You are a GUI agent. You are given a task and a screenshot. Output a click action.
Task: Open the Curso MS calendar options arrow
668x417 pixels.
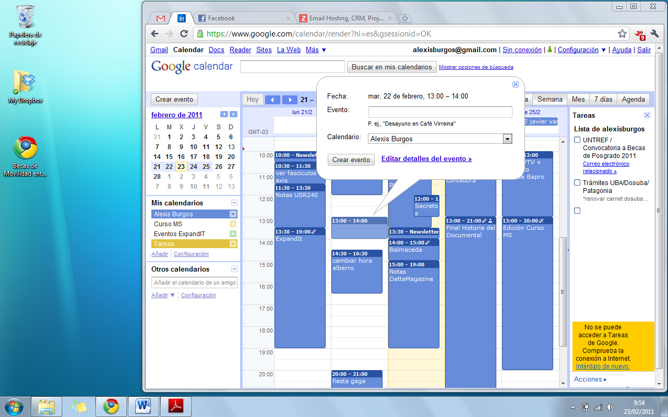coord(233,224)
